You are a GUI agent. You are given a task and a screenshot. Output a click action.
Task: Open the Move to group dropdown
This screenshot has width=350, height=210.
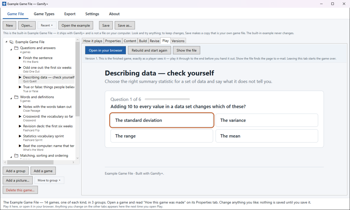(49, 180)
